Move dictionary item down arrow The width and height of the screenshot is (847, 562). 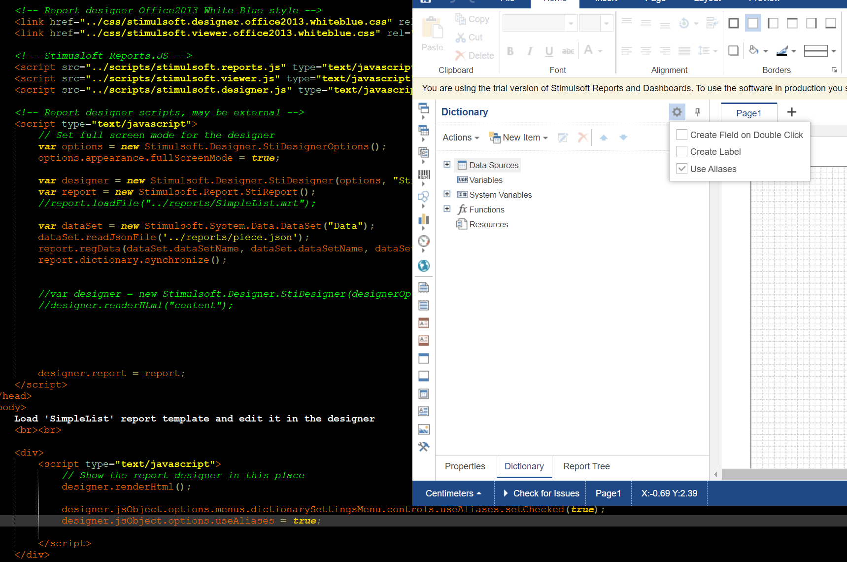pyautogui.click(x=623, y=138)
